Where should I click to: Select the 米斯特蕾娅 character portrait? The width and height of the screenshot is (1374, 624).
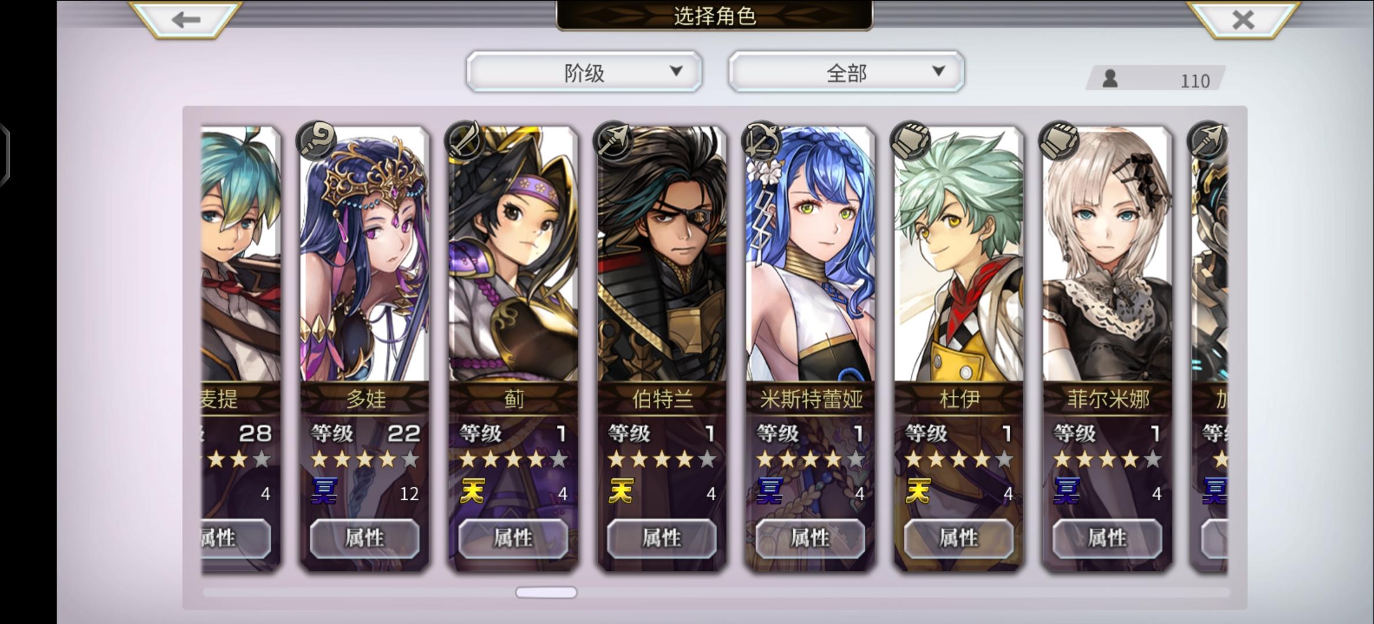[x=810, y=254]
